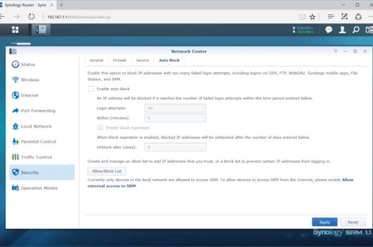Screen dimensions: 373x247
Task: Click the Reset button
Action: (x=353, y=222)
